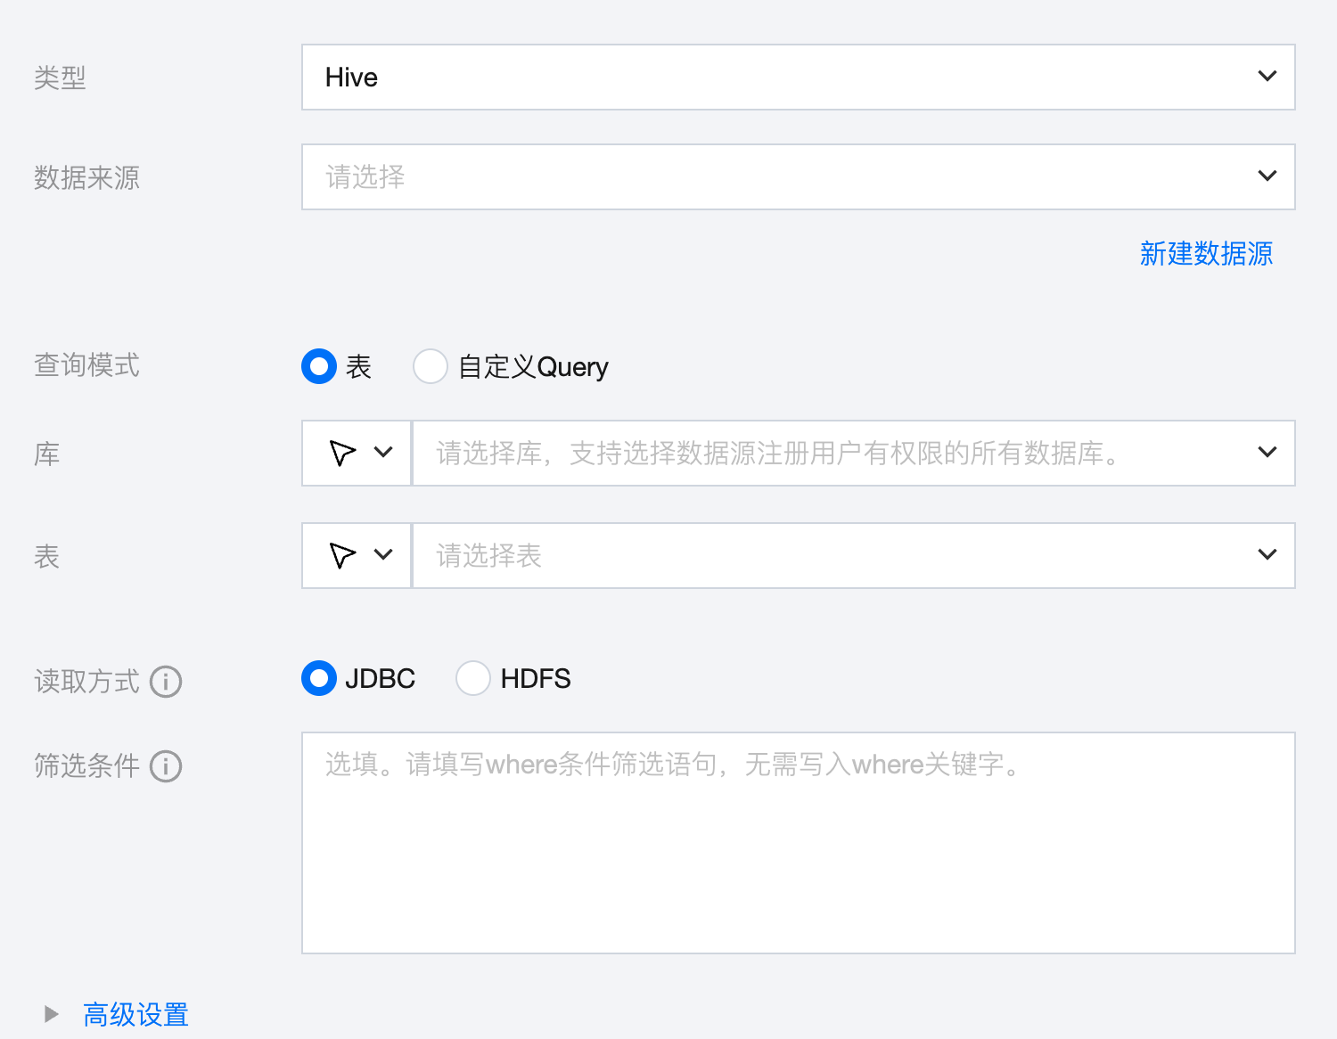Open the 库 selection mode small dropdown arrow

coord(383,453)
